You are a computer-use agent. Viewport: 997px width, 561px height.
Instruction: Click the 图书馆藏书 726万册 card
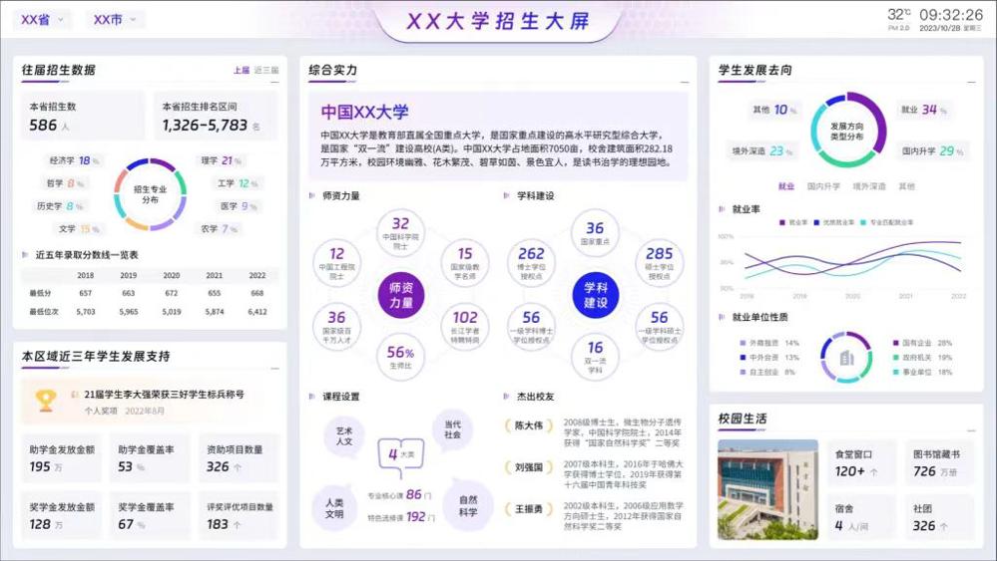coord(940,463)
